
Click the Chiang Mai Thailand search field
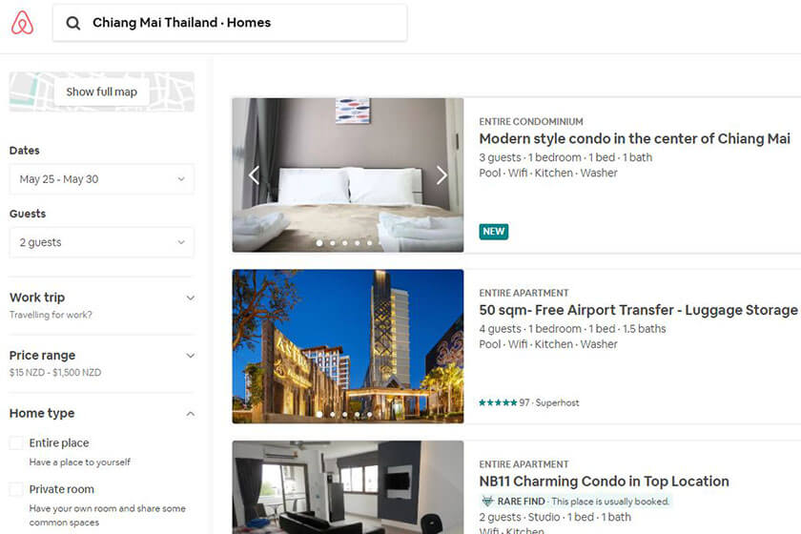pos(230,23)
